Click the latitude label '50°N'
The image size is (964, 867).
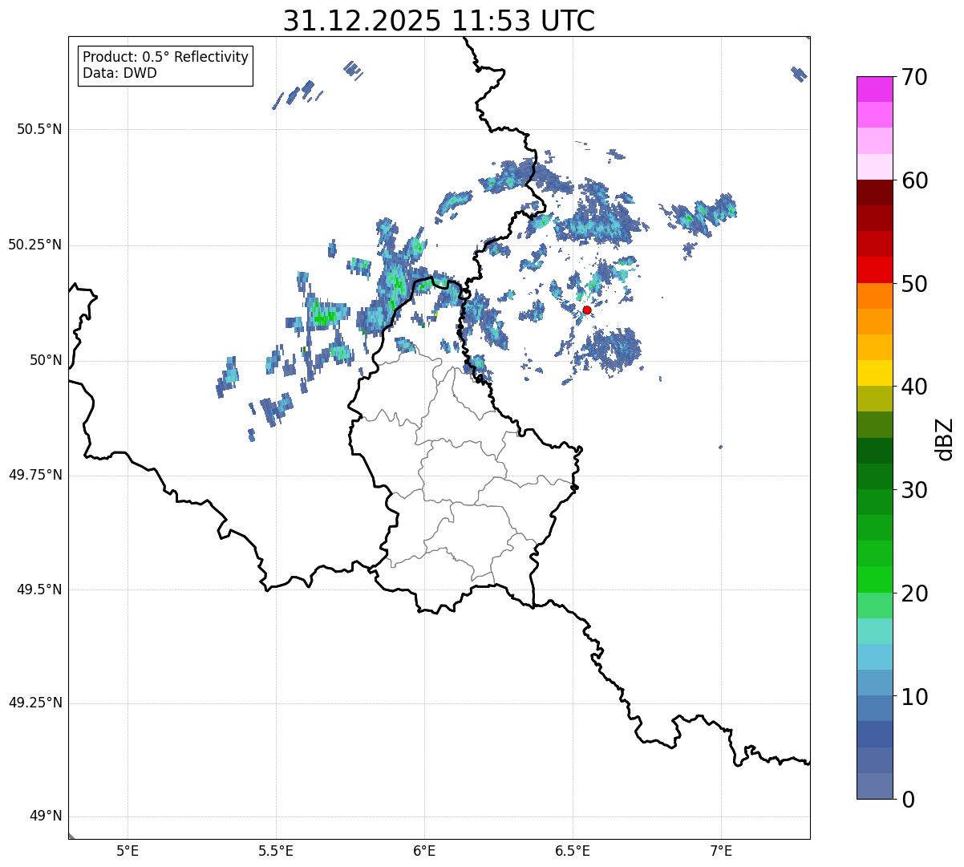[x=46, y=360]
